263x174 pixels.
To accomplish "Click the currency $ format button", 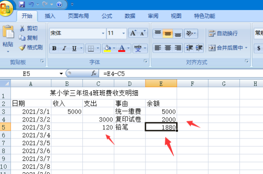I will (x=259, y=48).
